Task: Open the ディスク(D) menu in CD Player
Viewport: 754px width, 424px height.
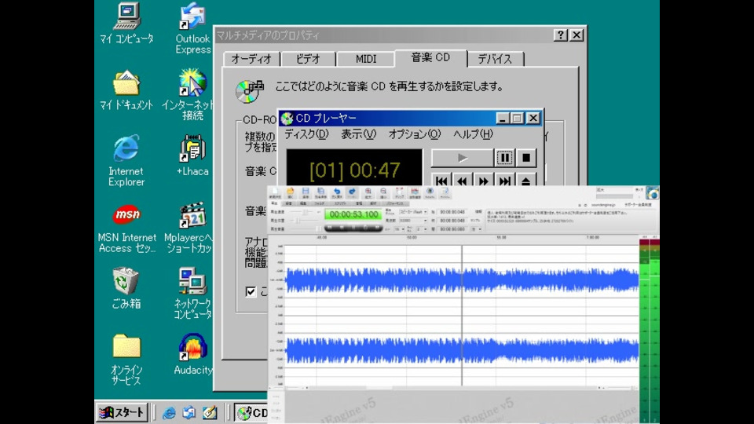Action: pos(306,134)
